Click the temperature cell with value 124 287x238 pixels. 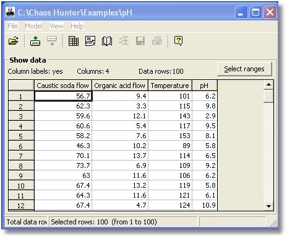pos(170,205)
